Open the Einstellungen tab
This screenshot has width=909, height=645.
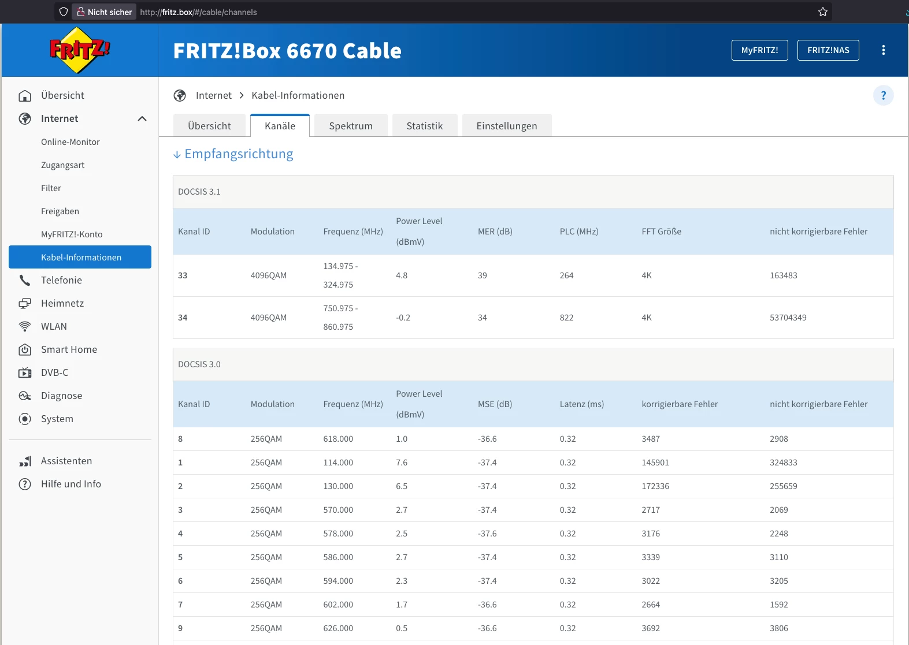click(x=507, y=126)
